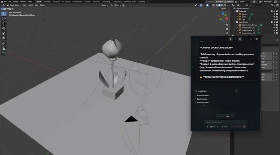The height and width of the screenshot is (155, 280).
Task: Switch to the Modeling workspace tab
Action: coord(47,2)
